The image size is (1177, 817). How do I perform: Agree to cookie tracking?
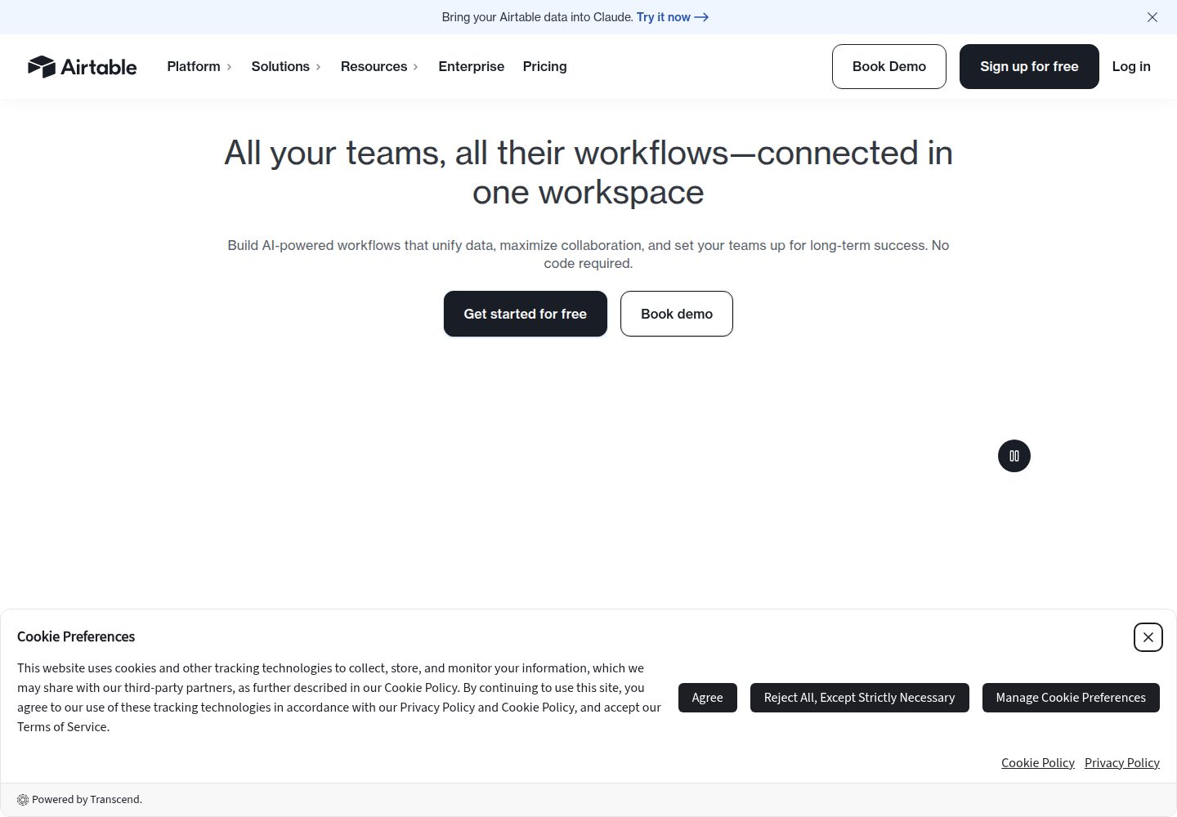tap(707, 698)
